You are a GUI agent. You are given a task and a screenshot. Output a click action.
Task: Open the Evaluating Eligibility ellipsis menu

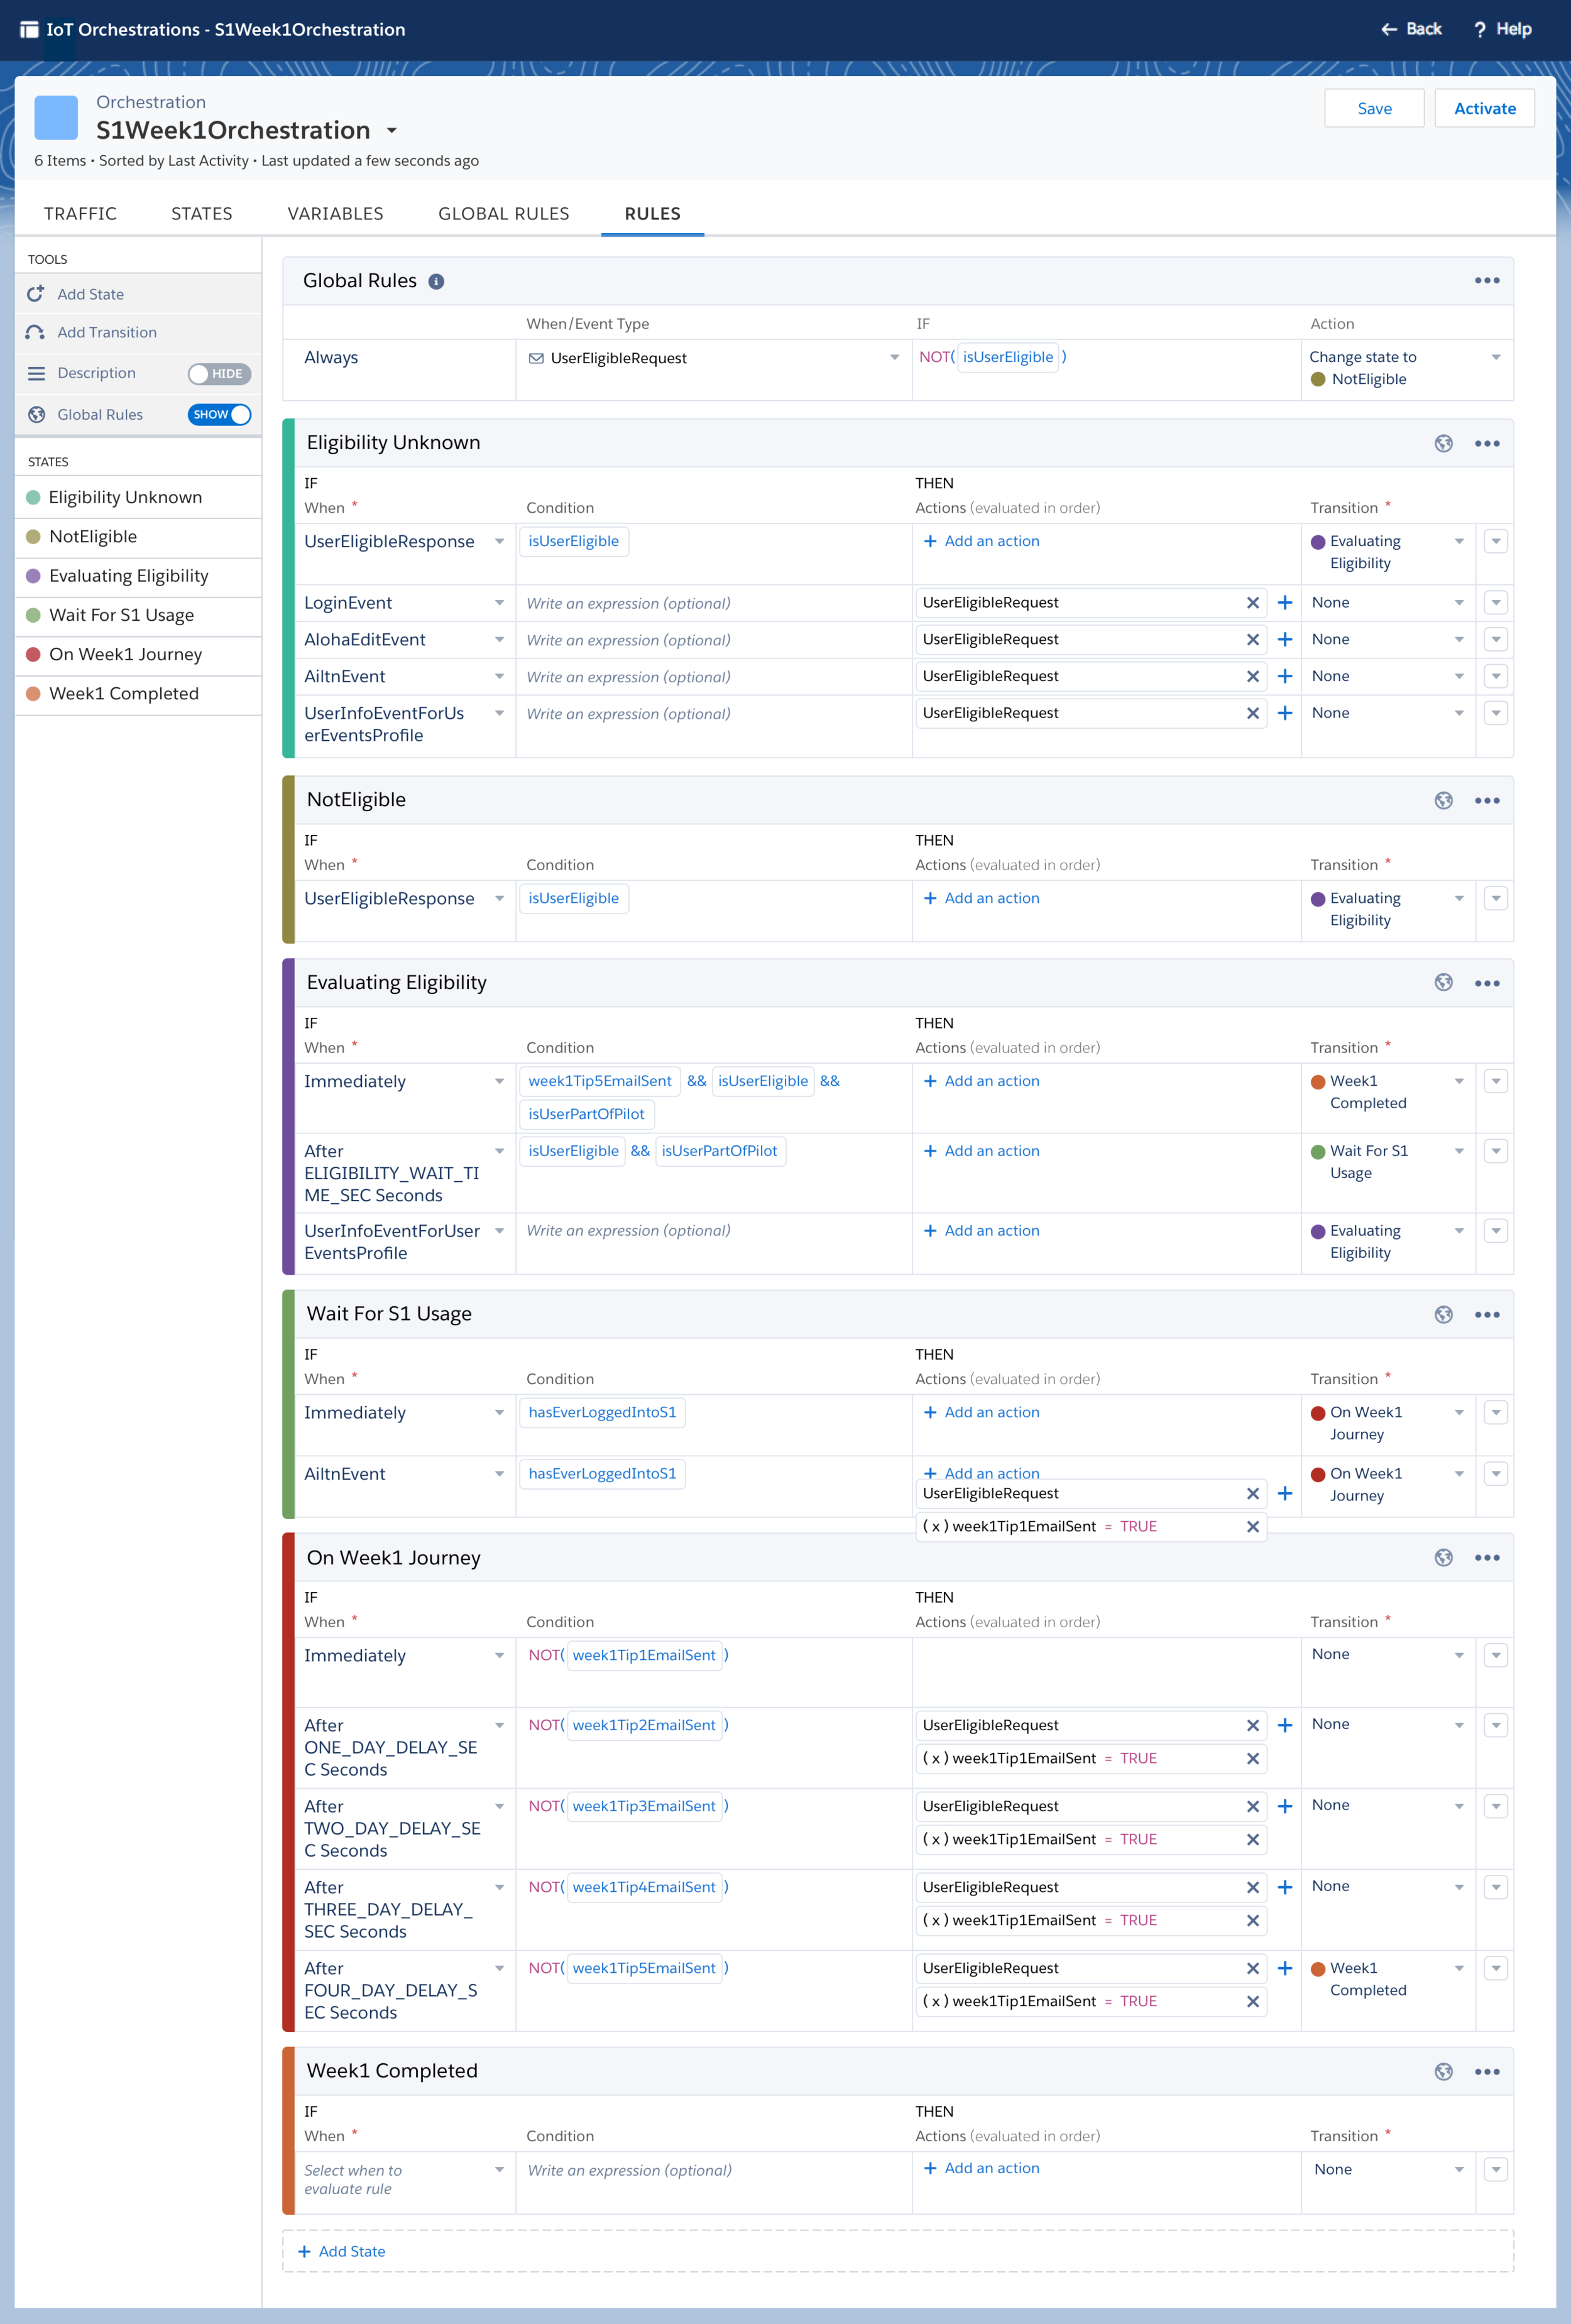click(x=1487, y=983)
